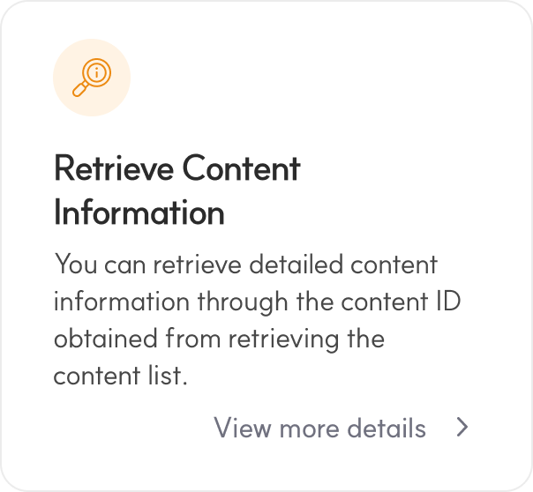Click the word View in the link
533x492 pixels.
coord(242,429)
